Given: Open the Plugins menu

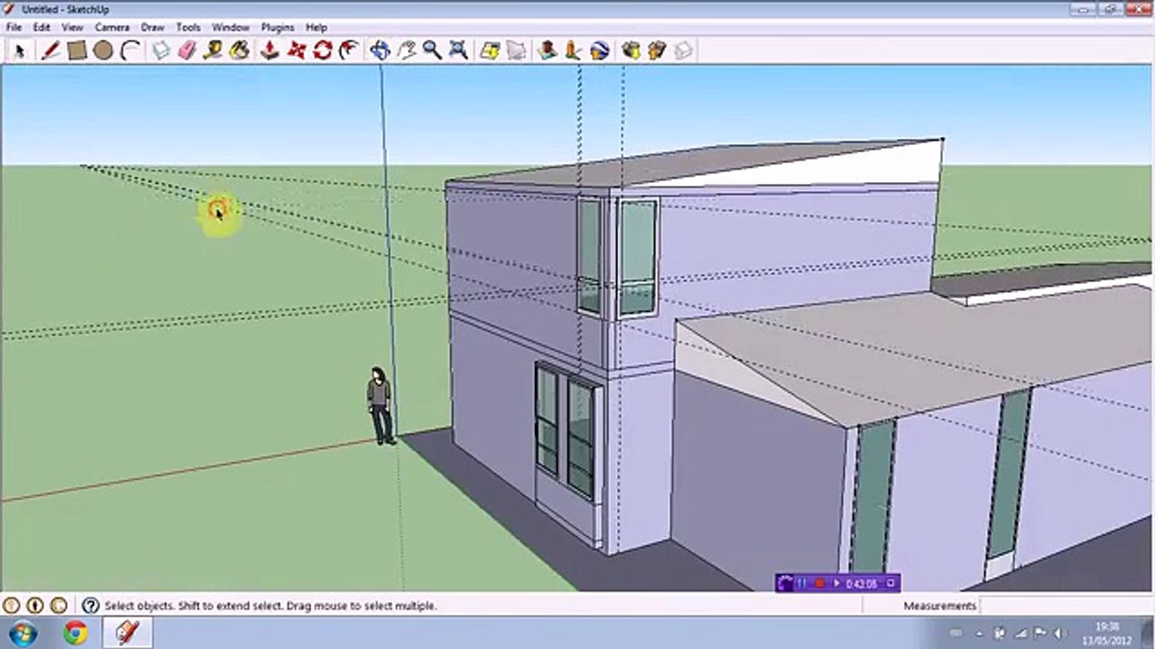Looking at the screenshot, I should coord(278,28).
